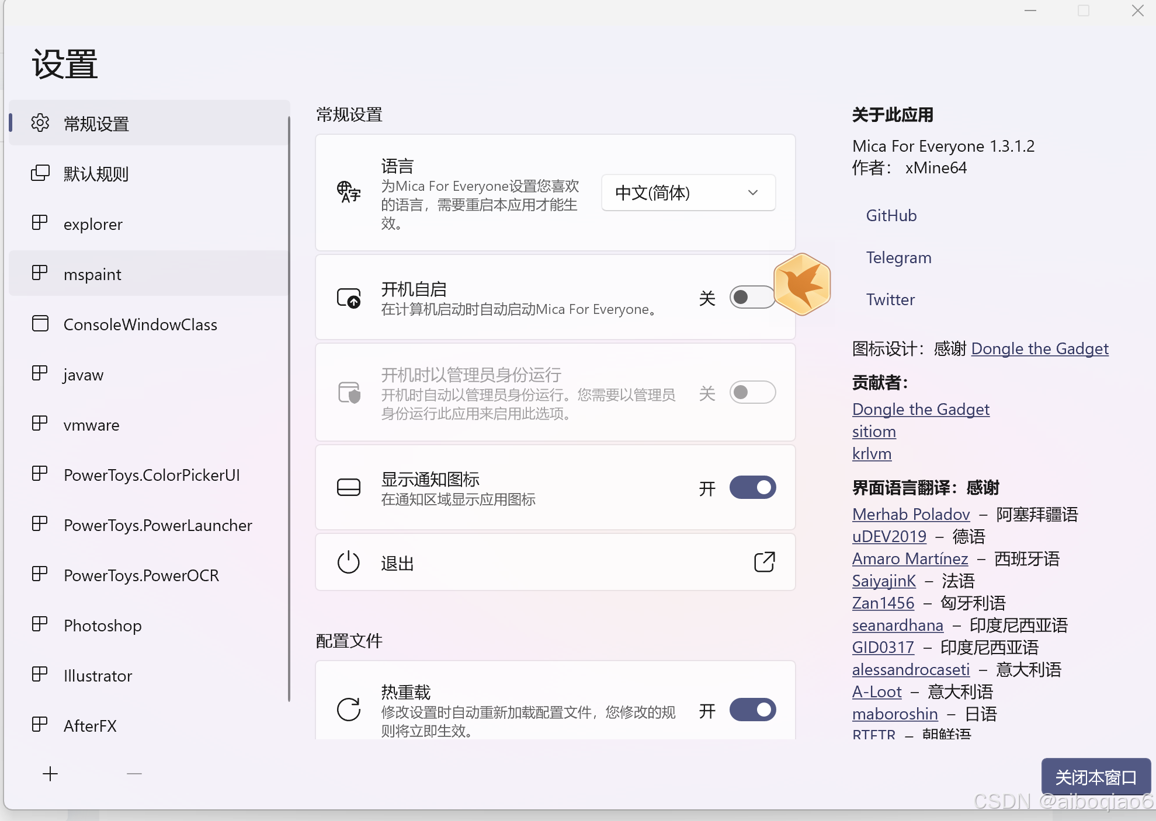Click the sidebar vertical scrollbar
Viewport: 1156px width, 821px height.
(289, 408)
